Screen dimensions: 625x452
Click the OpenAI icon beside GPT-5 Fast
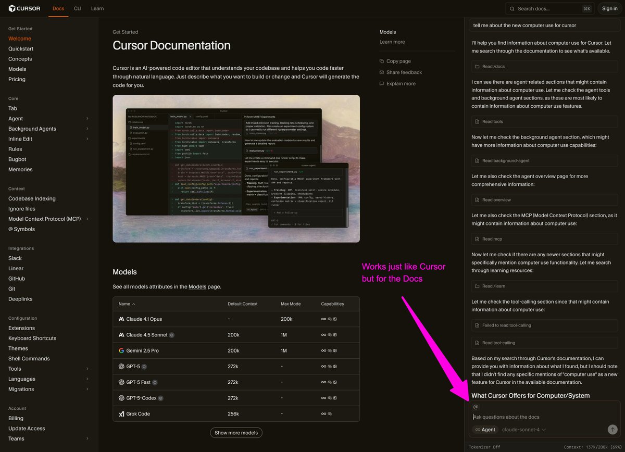(121, 382)
